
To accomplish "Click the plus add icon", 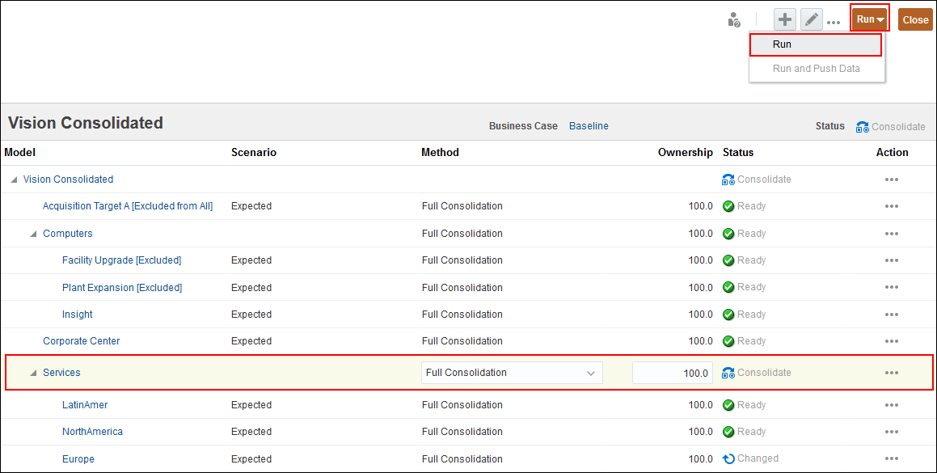I will [785, 20].
